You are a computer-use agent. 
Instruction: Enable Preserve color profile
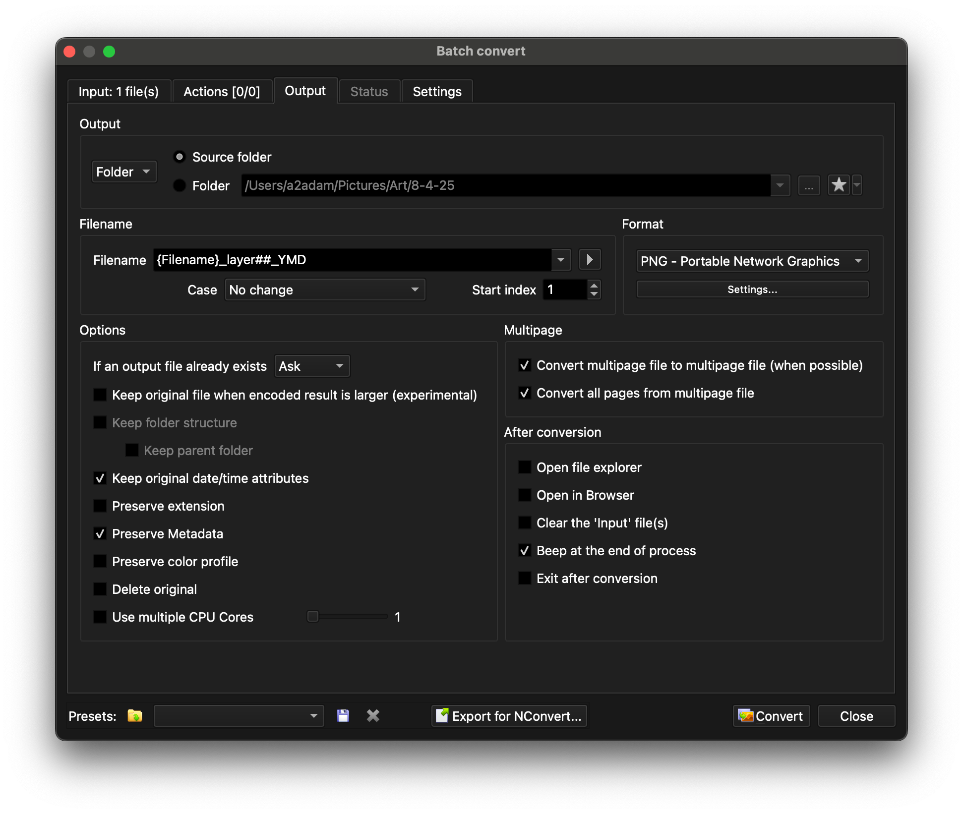pos(100,562)
